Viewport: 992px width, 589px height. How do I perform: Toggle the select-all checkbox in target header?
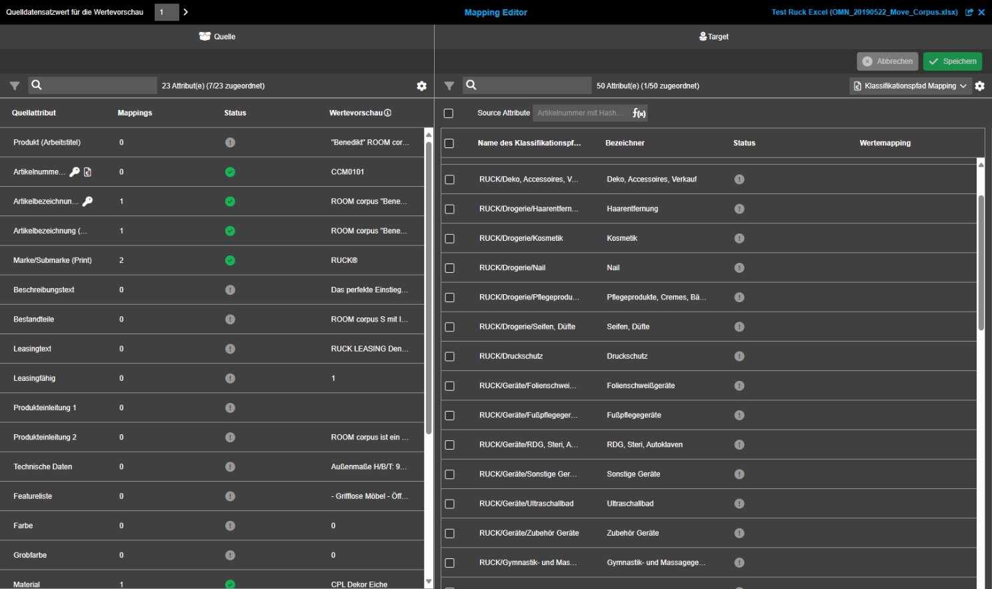pyautogui.click(x=449, y=143)
